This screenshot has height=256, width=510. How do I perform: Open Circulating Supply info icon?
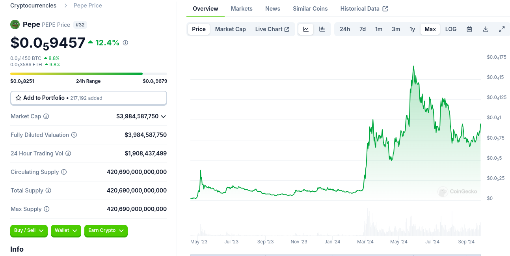click(64, 172)
